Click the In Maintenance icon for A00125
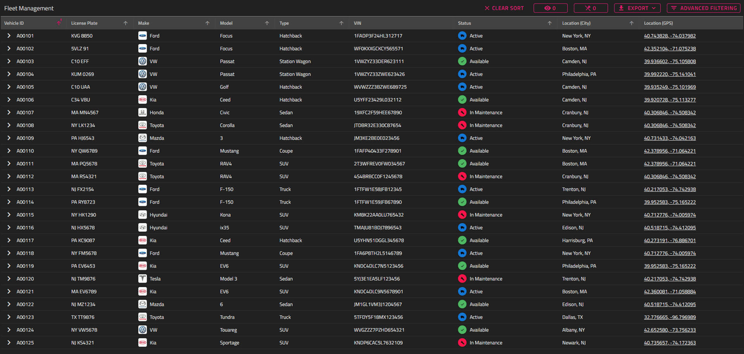The width and height of the screenshot is (744, 354). pos(462,342)
